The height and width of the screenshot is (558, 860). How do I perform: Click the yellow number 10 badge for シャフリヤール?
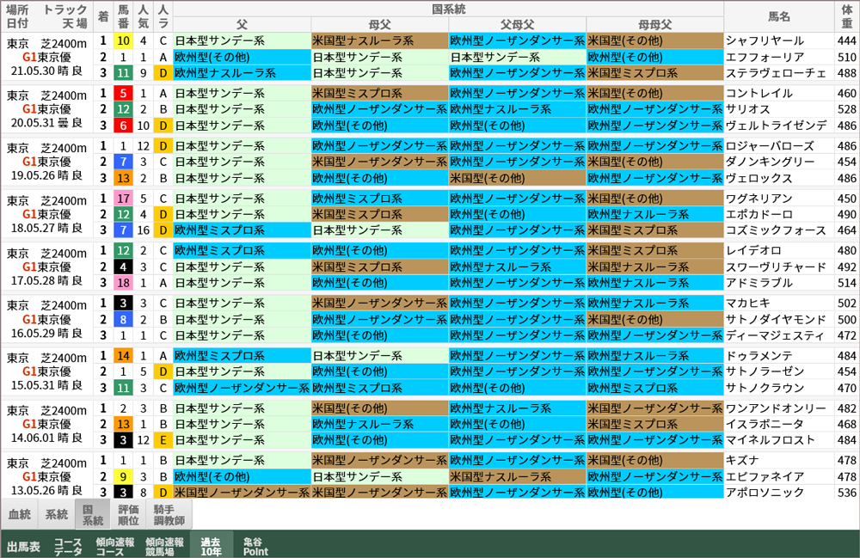[x=123, y=40]
